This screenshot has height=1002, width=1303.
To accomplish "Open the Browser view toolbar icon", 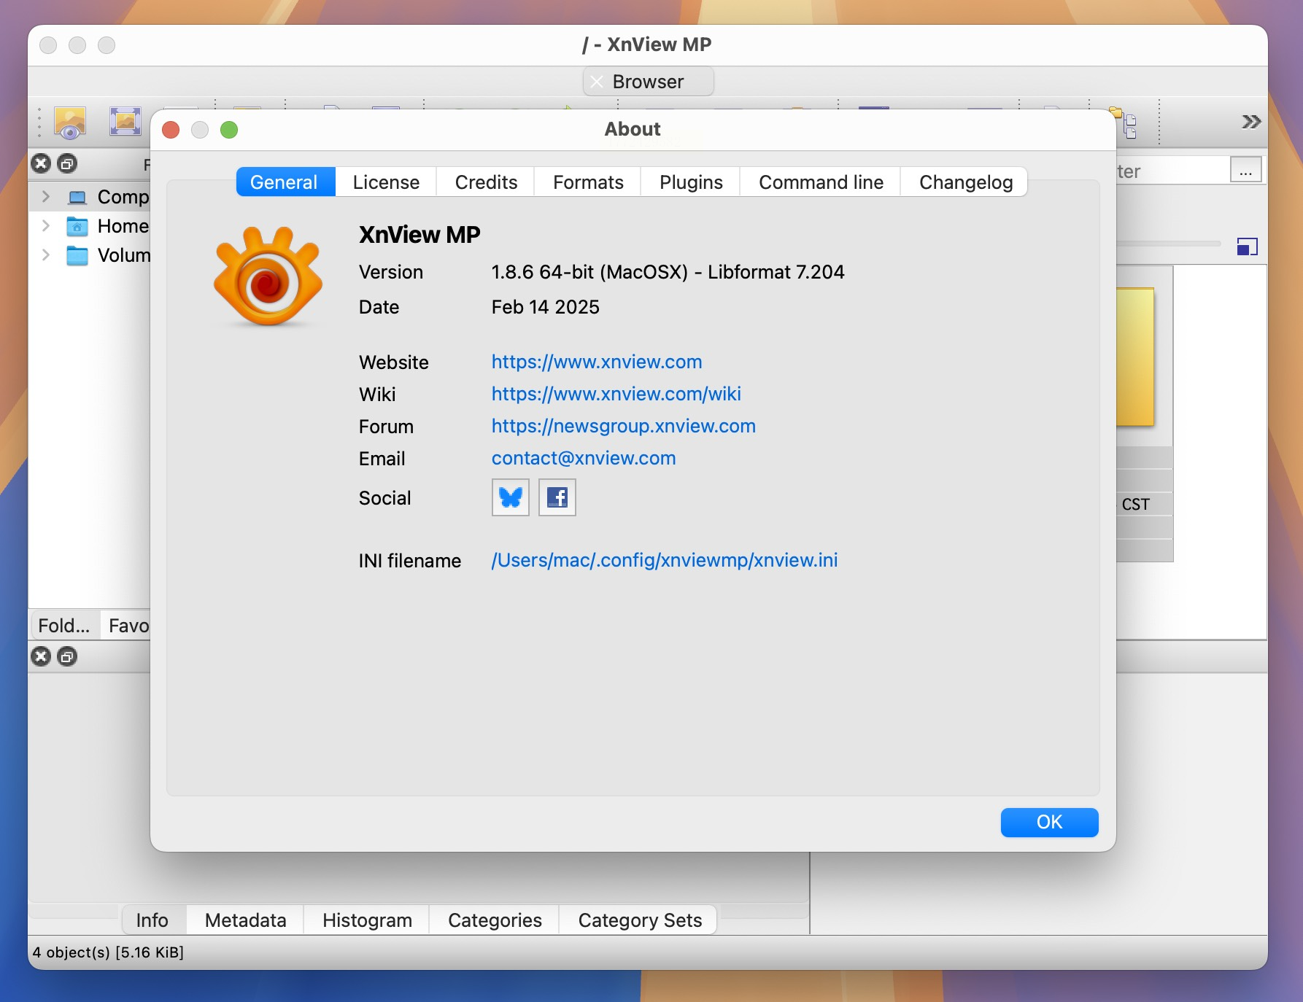I will pyautogui.click(x=70, y=122).
